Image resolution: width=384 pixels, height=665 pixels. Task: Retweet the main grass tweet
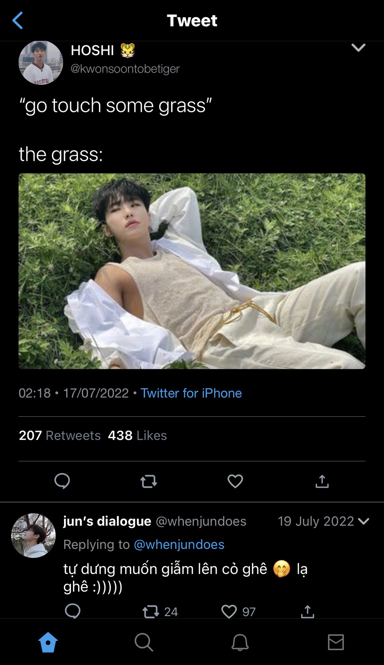[149, 481]
